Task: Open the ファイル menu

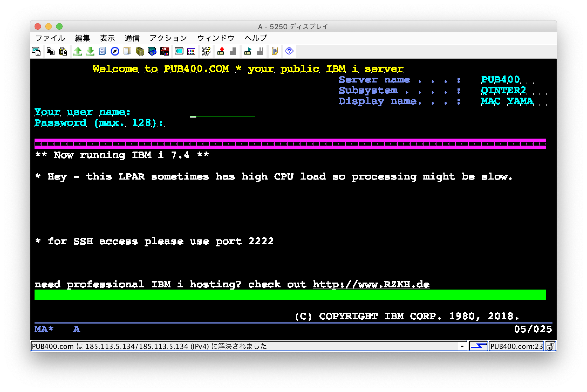Action: pyautogui.click(x=50, y=38)
